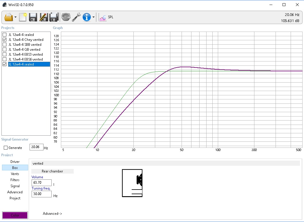This screenshot has width=304, height=222.
Task: Switch to the Vents tab
Action: (x=15, y=174)
